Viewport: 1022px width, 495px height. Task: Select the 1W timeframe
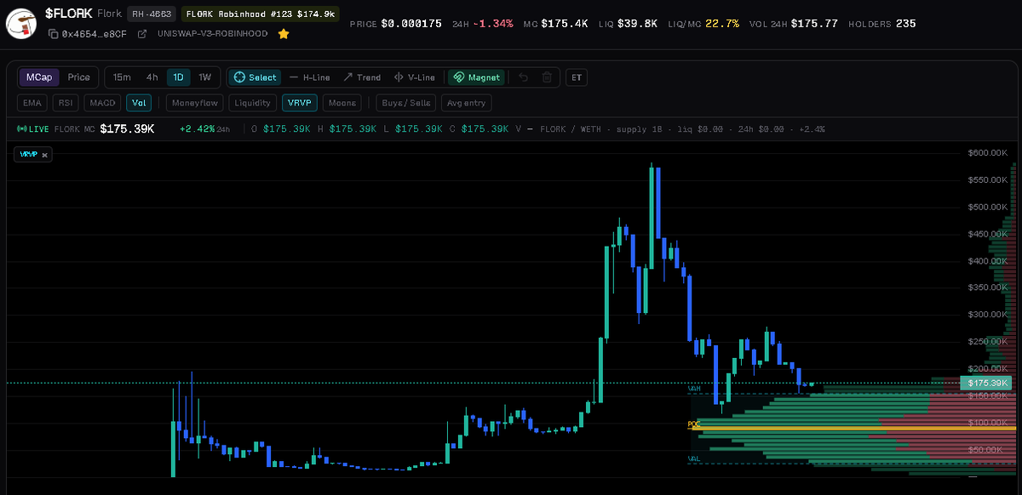[205, 77]
